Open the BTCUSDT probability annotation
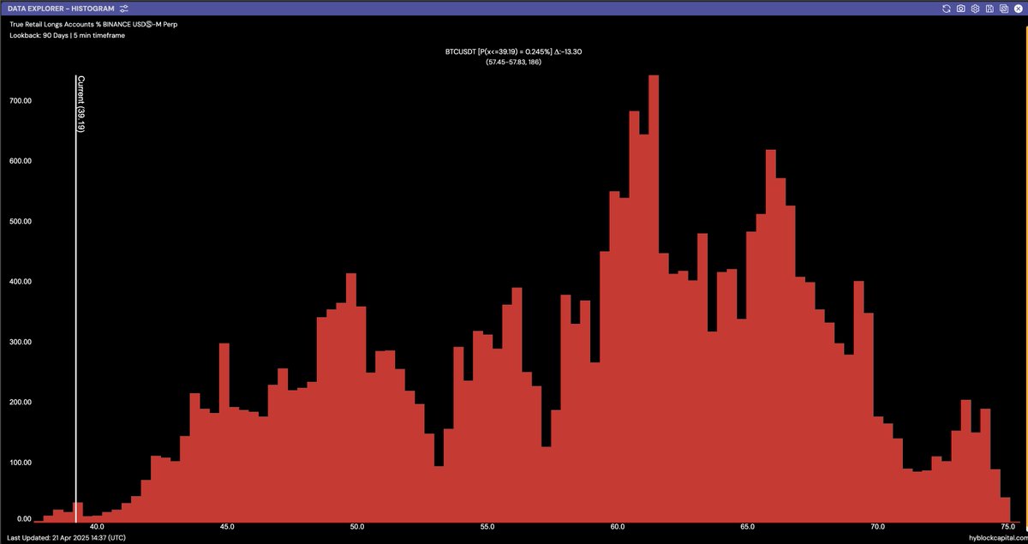 (x=512, y=51)
